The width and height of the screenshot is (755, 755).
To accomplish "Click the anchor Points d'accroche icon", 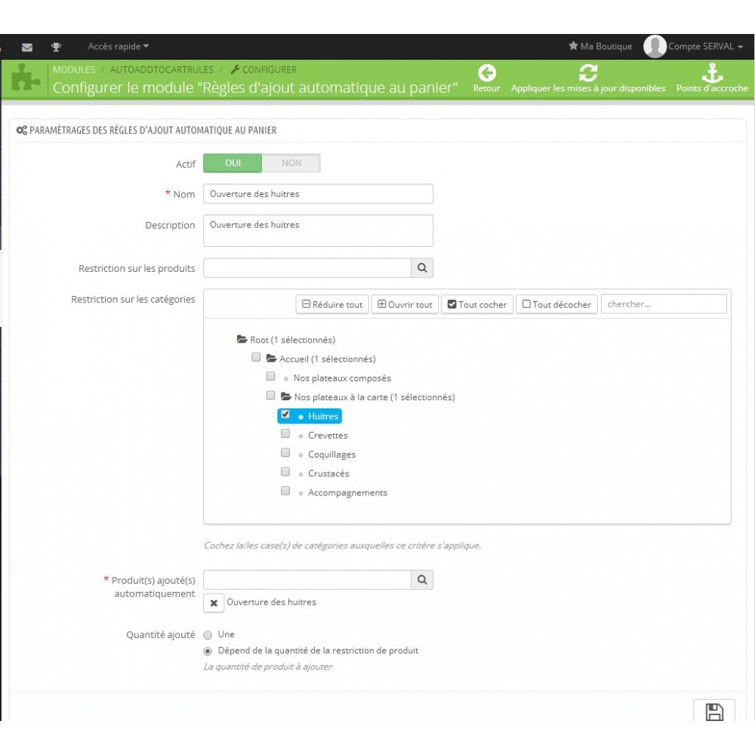I will [712, 72].
